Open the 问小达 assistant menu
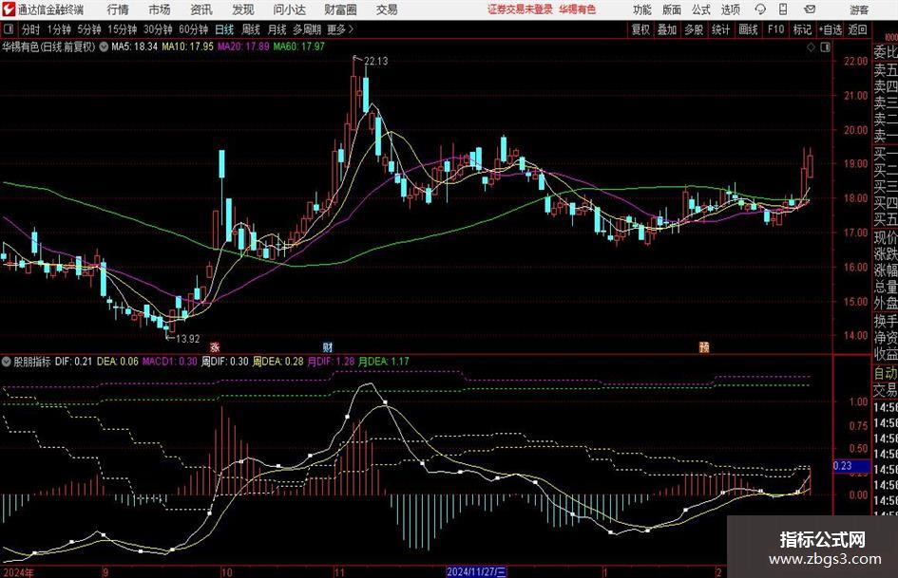 click(x=289, y=9)
